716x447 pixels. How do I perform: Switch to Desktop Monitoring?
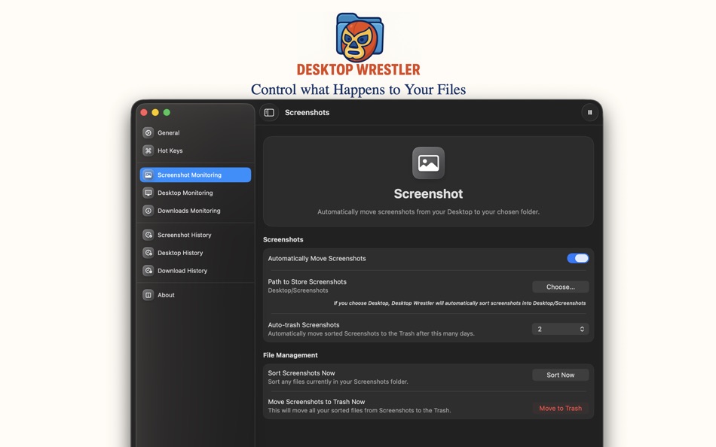195,193
